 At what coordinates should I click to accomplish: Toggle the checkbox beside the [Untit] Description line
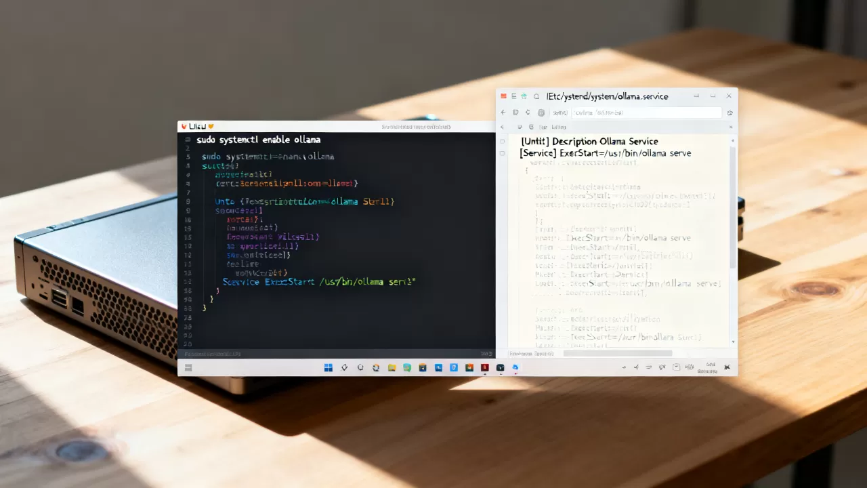click(x=502, y=141)
